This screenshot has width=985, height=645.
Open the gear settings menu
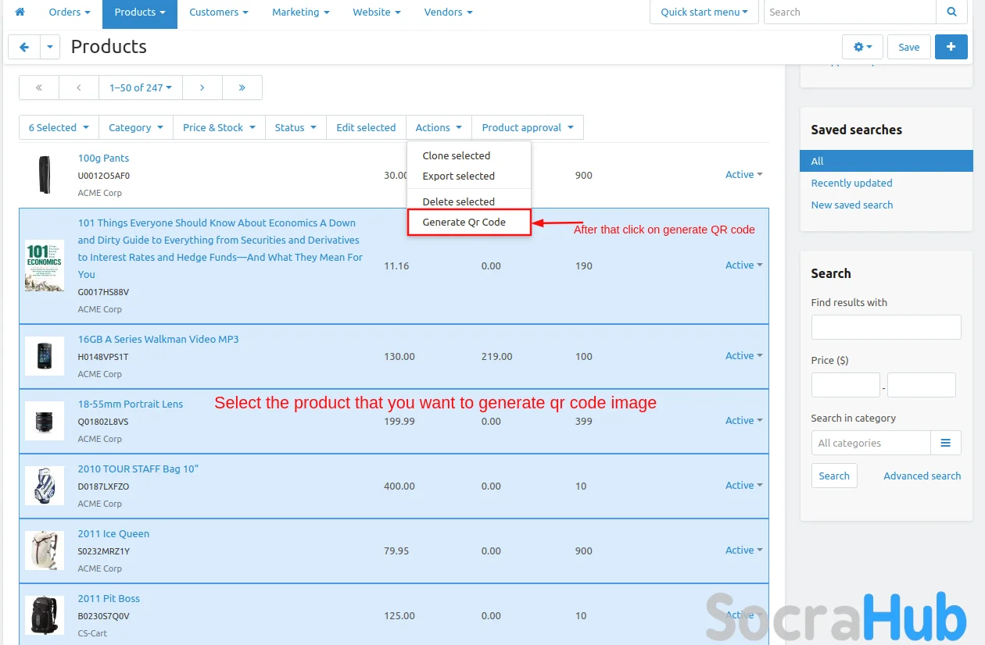(862, 47)
